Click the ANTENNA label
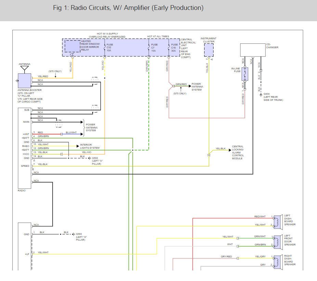This screenshot has width=317, height=281. tap(25, 64)
